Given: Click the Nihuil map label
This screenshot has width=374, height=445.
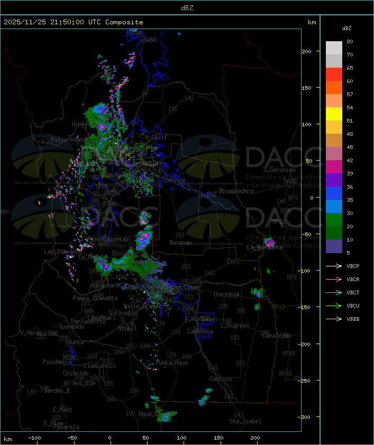Looking at the screenshot, I should (x=127, y=328).
